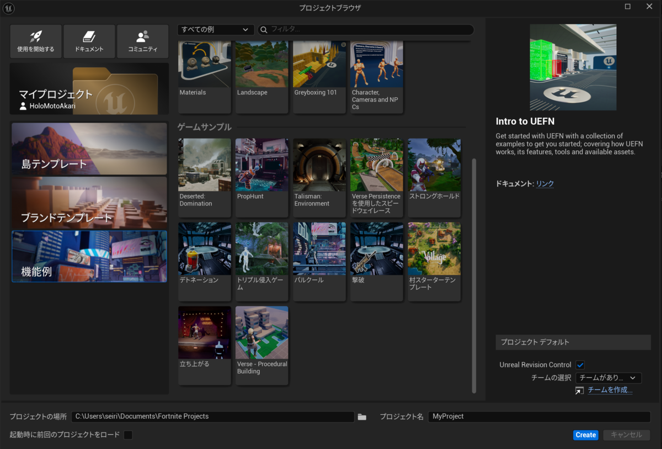Close the プロジェクトブラウザ window
The width and height of the screenshot is (662, 449).
click(x=649, y=7)
